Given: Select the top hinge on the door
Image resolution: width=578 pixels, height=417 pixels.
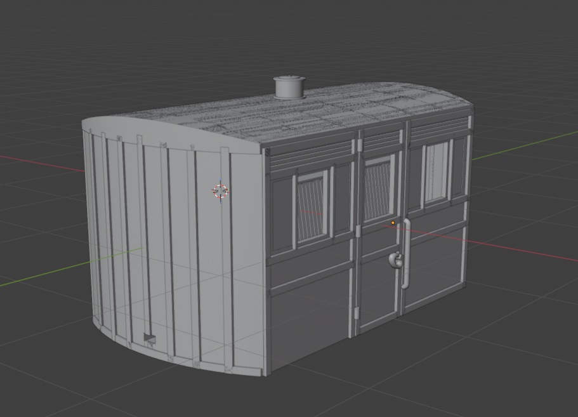Looking at the screenshot, I should (359, 145).
